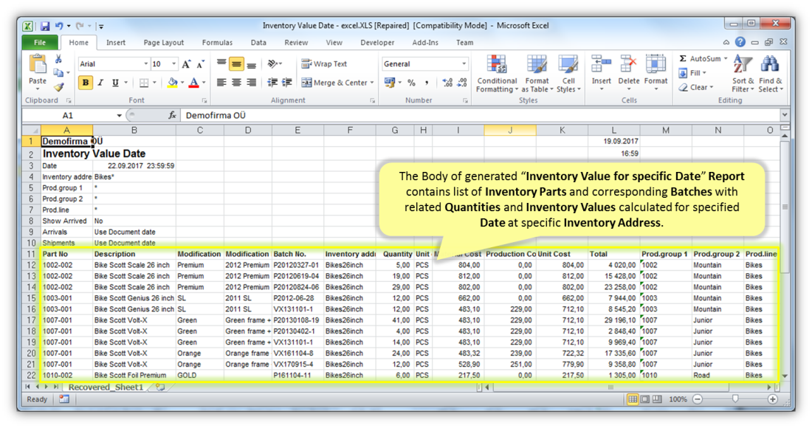Open the Arial font name dropdown

point(145,64)
